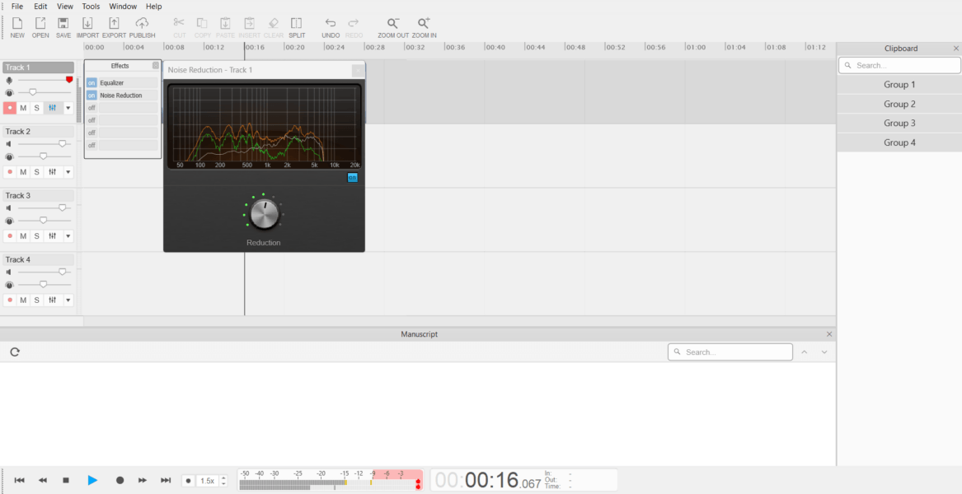Toggle Noise Reduction plugin on button
The height and width of the screenshot is (494, 962).
pos(352,177)
